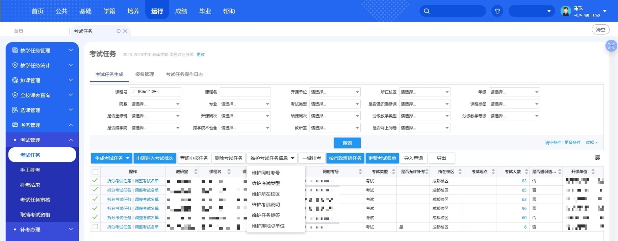Click into the 课程名 input field
The image size is (618, 241).
pos(245,92)
